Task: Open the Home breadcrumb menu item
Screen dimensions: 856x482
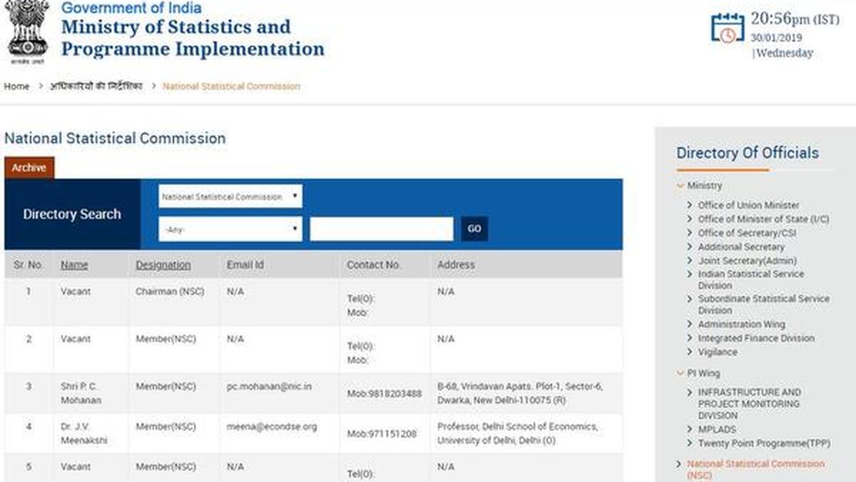Action: 16,86
